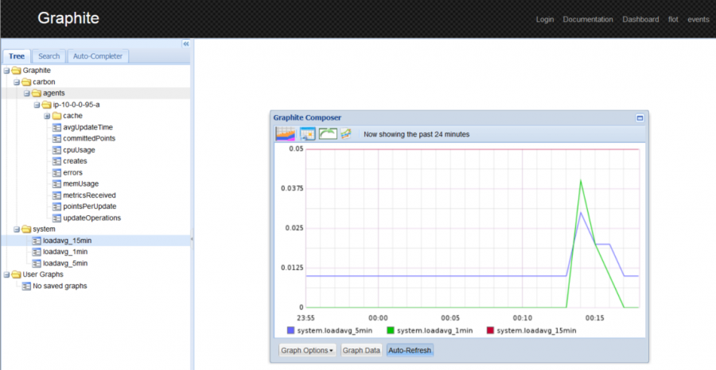Click the green system.loadavg_1min legend swatch
This screenshot has width=716, height=370.
pyautogui.click(x=391, y=330)
